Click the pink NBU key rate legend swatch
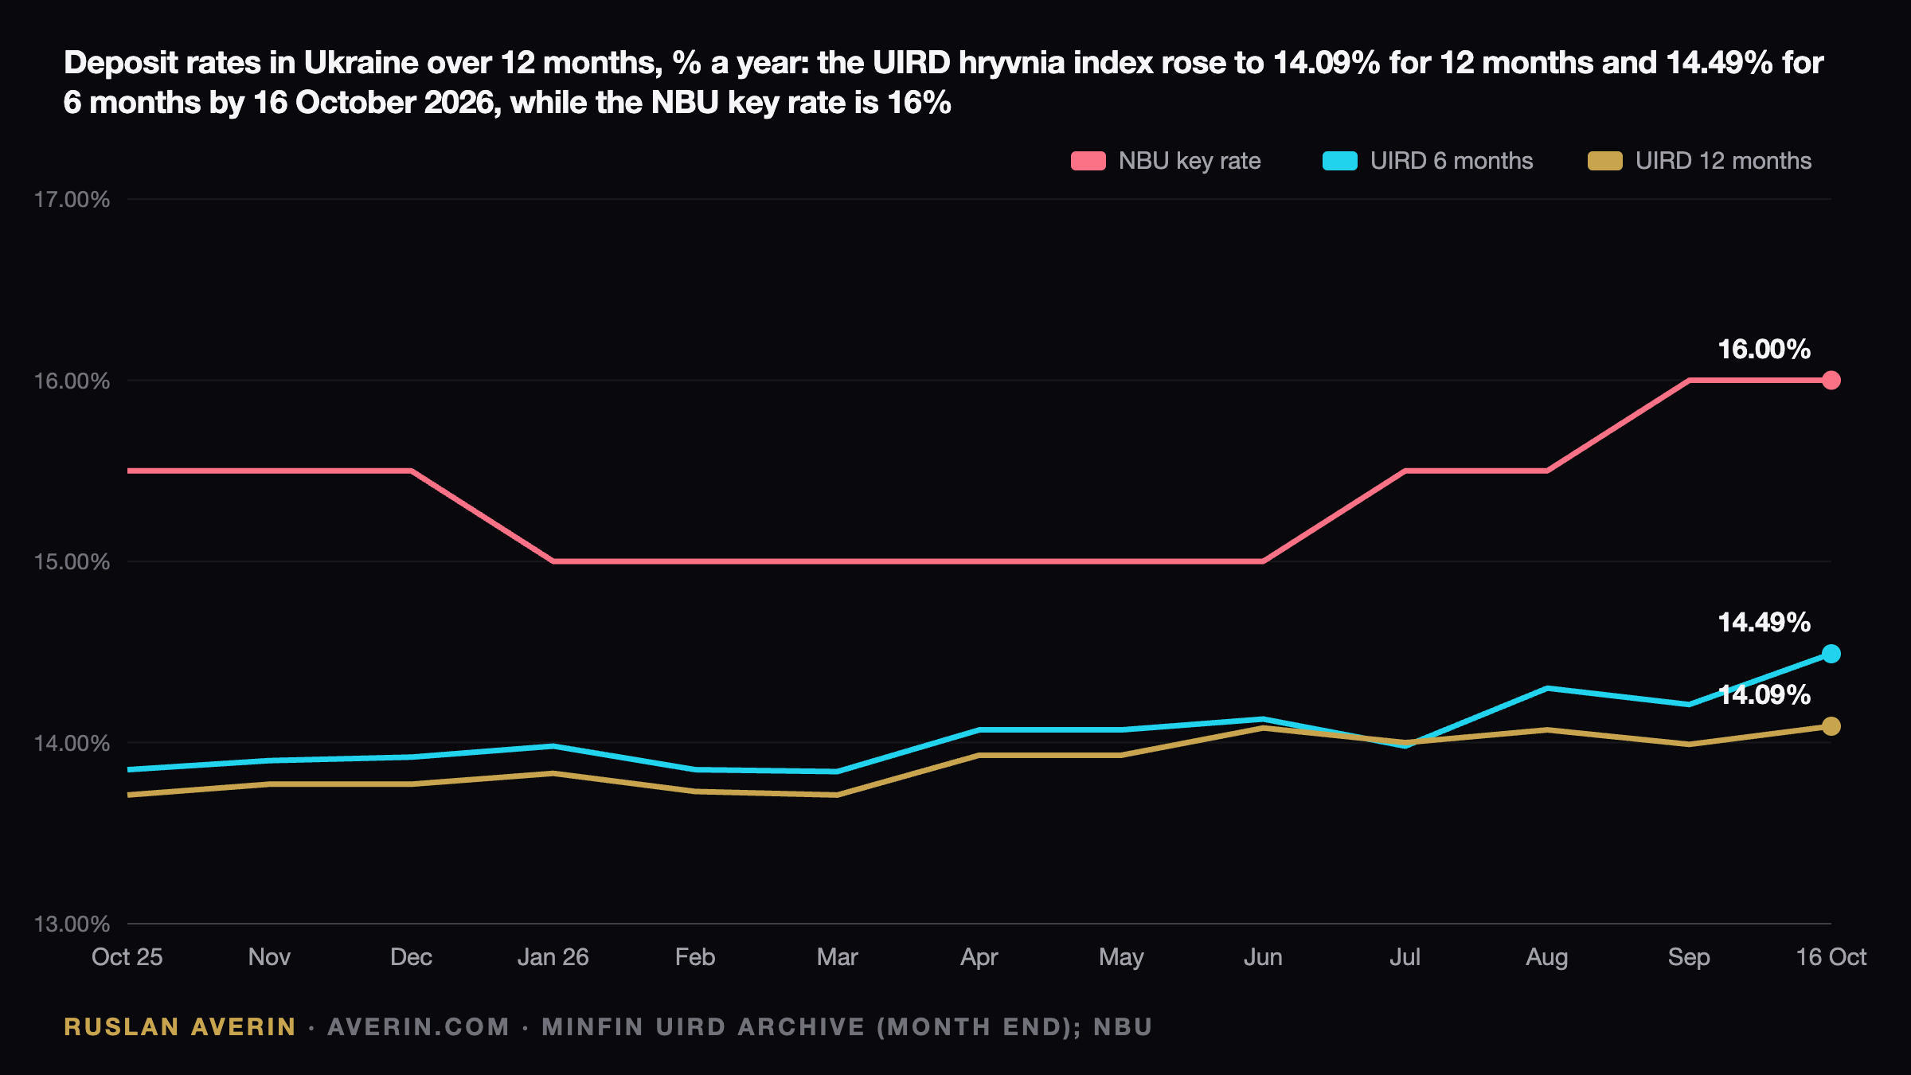The height and width of the screenshot is (1075, 1911). [x=1088, y=161]
